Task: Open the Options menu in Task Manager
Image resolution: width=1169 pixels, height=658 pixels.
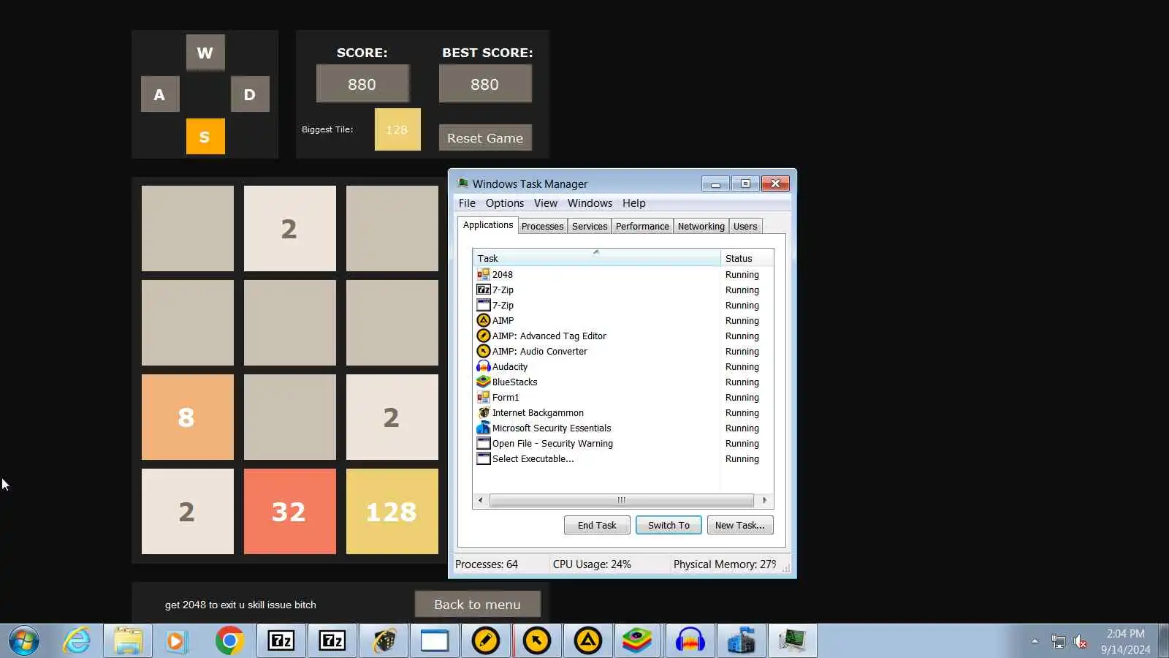Action: tap(505, 203)
